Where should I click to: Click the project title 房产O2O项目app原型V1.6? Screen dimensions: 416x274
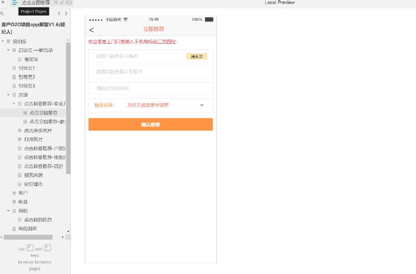[33, 28]
